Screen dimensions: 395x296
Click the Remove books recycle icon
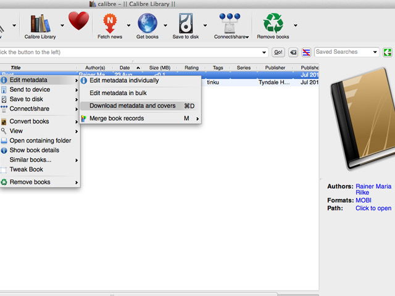(273, 26)
